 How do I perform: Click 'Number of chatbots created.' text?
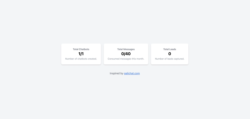(x=81, y=59)
